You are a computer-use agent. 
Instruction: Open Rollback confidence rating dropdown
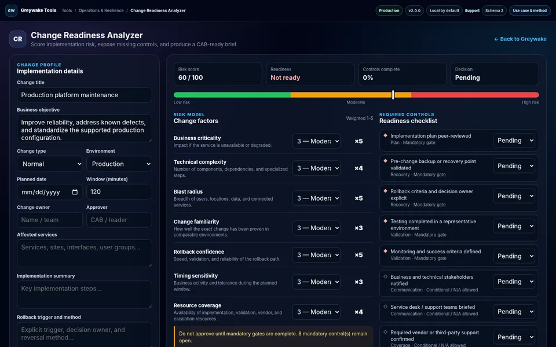(316, 255)
